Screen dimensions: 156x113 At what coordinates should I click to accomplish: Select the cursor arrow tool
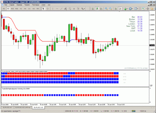(43, 9)
